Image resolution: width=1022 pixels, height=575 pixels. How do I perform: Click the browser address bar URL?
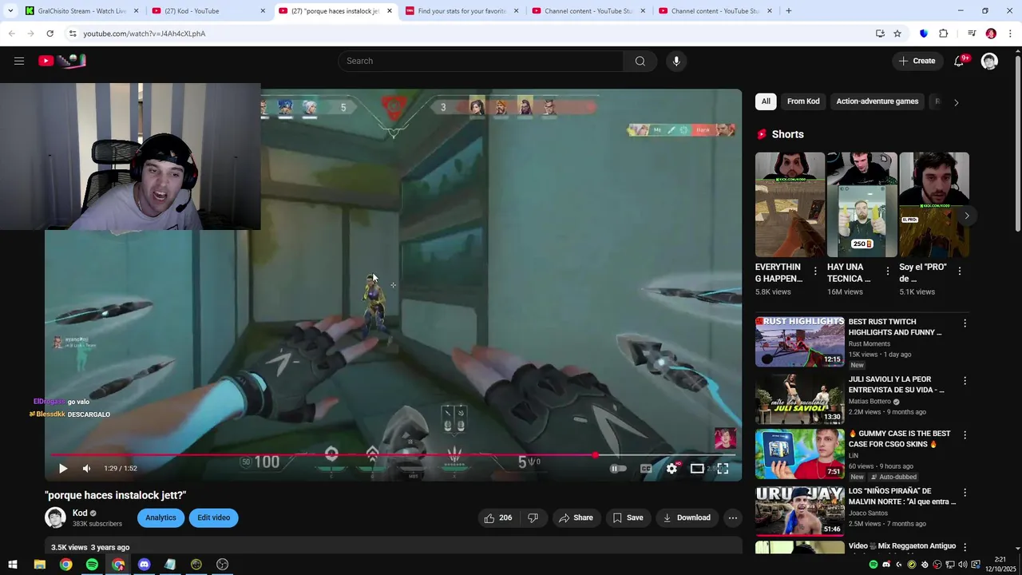[x=145, y=34]
